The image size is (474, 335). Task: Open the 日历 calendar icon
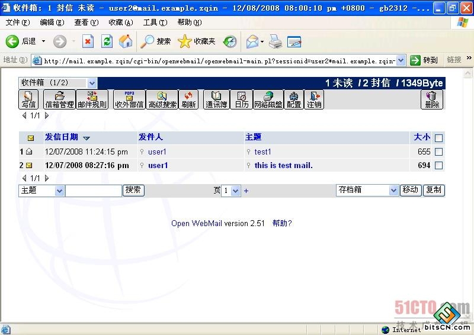point(242,99)
